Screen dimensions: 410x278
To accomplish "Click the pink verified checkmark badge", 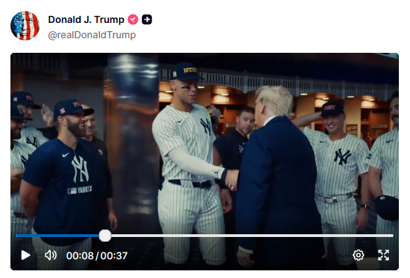I will 133,19.
